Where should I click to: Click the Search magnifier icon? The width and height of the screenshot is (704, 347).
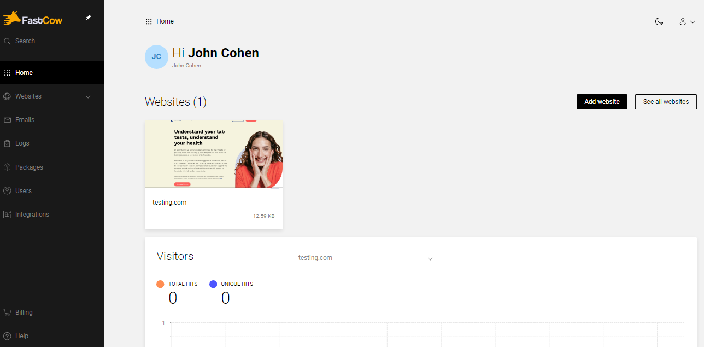[x=7, y=41]
